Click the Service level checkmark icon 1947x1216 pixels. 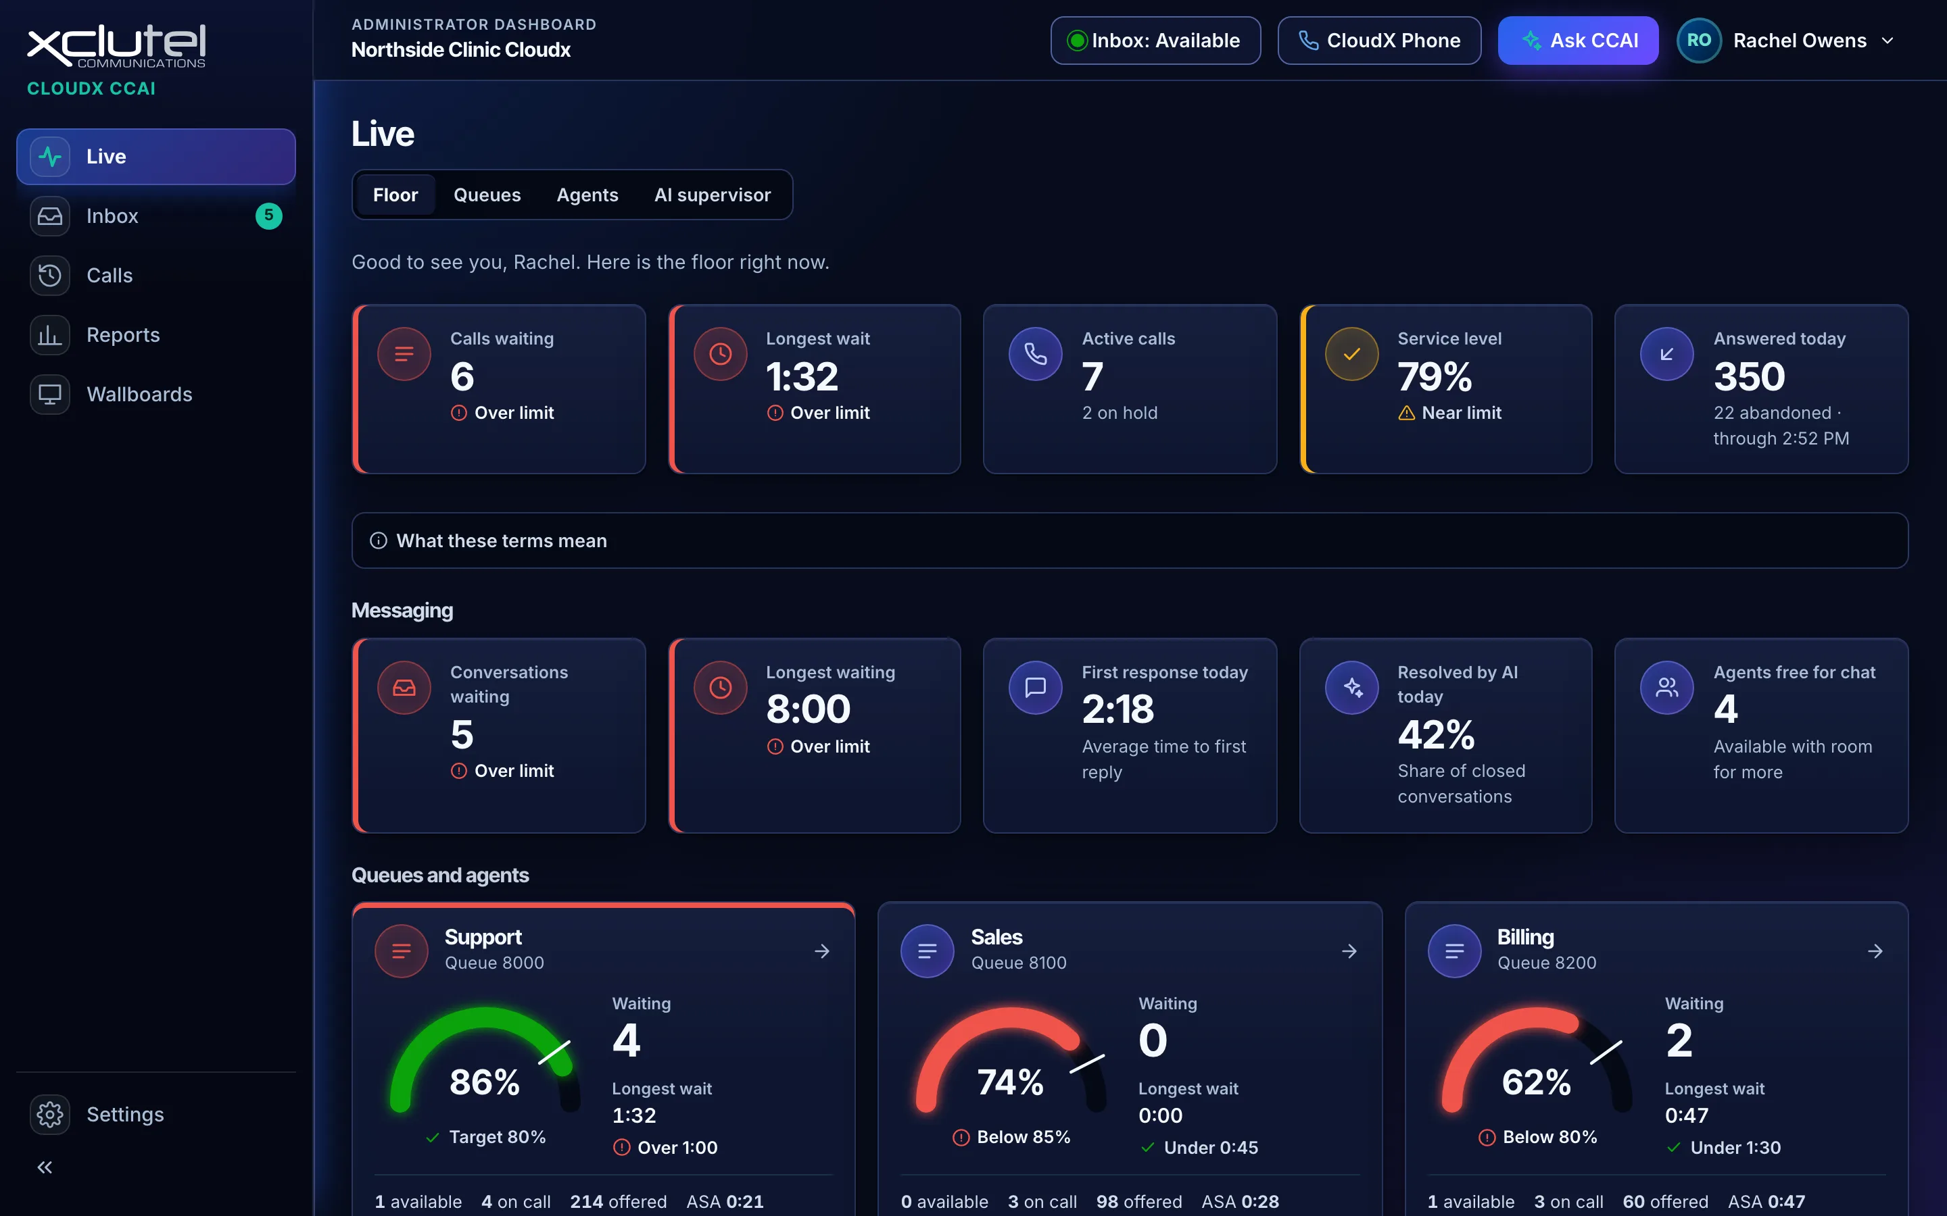1351,354
